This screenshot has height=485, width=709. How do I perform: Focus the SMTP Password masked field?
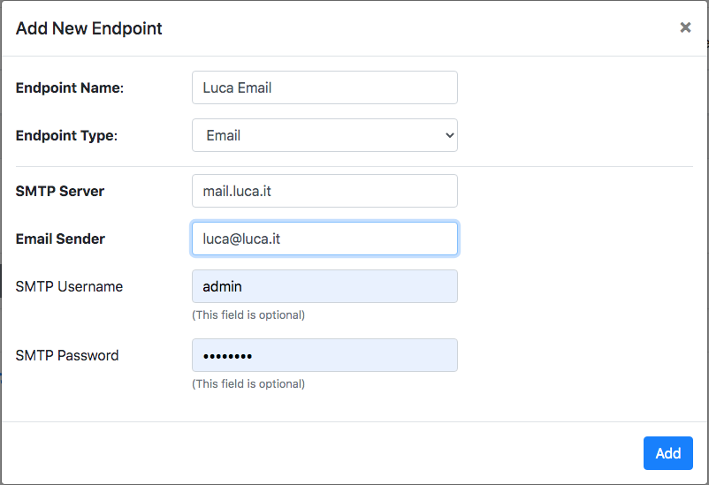(x=324, y=355)
